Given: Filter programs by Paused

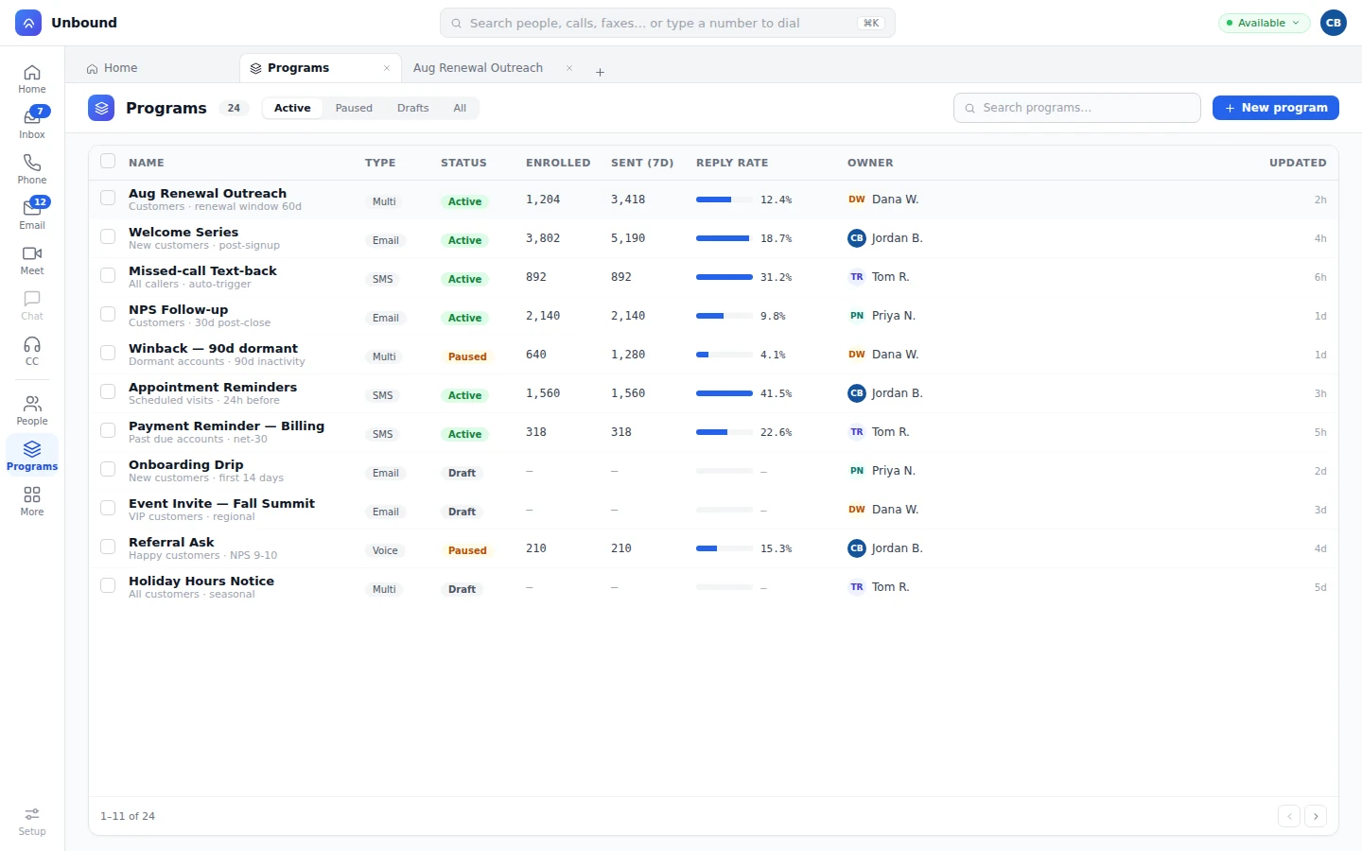Looking at the screenshot, I should (354, 108).
